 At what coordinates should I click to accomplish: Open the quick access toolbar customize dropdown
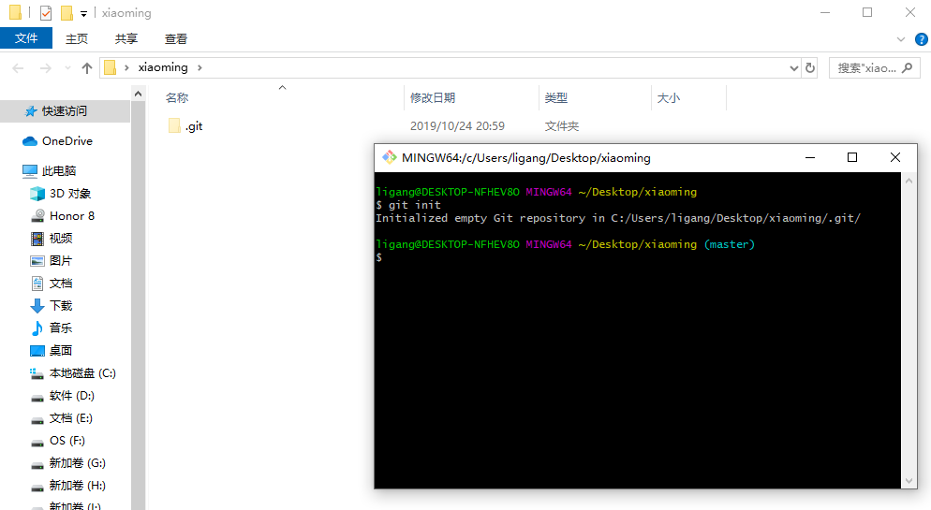(83, 13)
